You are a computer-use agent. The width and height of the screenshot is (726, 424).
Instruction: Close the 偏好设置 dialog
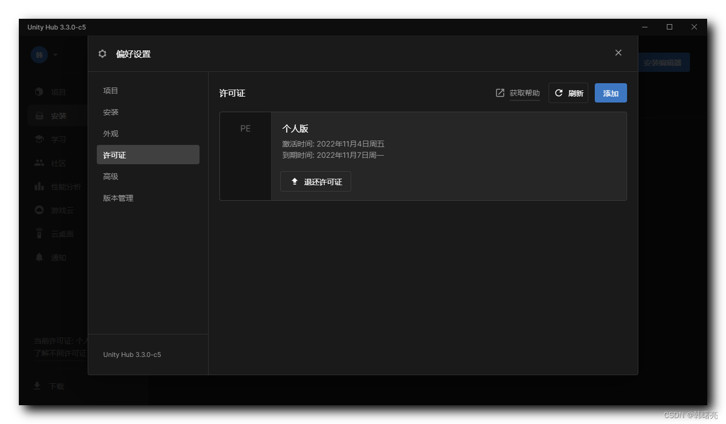(618, 53)
